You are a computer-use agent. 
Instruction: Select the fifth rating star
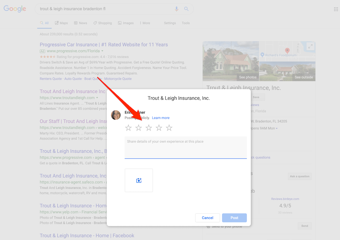click(169, 127)
